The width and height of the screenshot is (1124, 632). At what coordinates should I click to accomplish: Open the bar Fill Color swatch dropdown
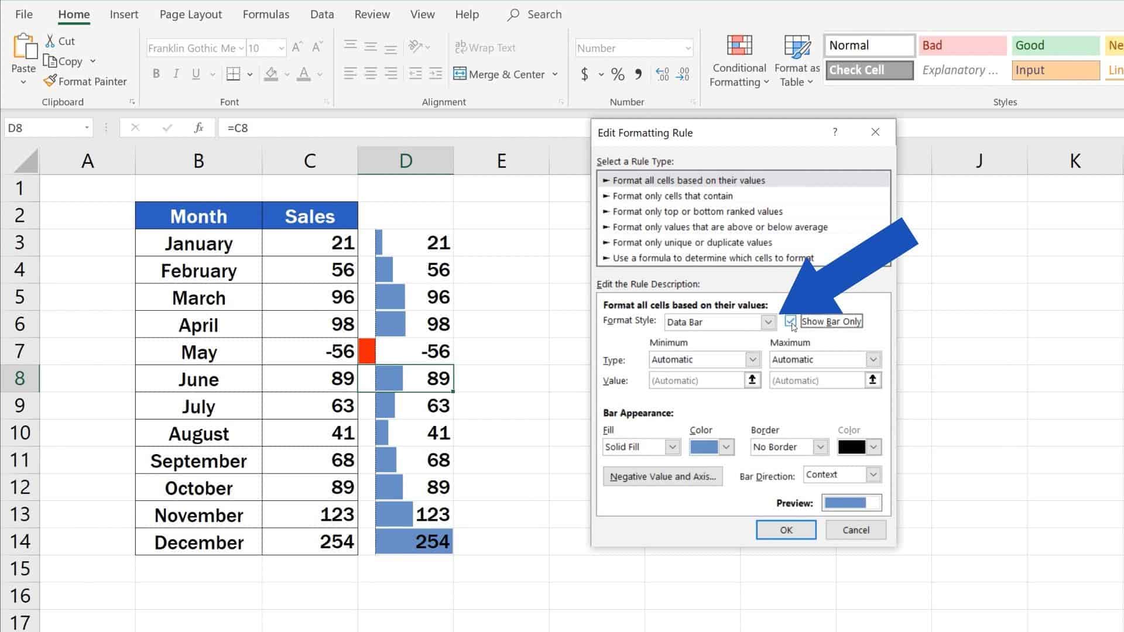(726, 446)
